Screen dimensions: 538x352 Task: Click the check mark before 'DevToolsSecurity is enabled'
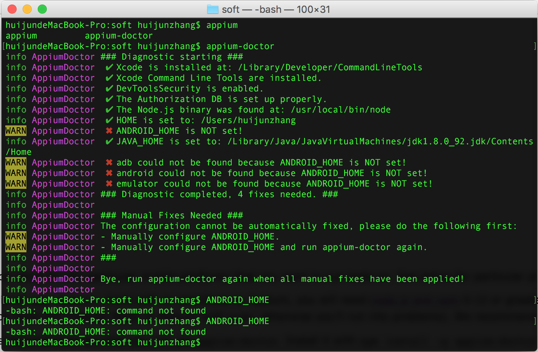109,88
